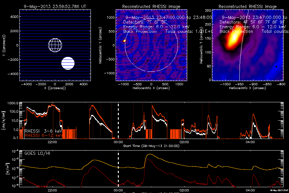
Task: Click "Heliocentric X (arcsec)" label under the zoomed image
Action: click(x=248, y=88)
